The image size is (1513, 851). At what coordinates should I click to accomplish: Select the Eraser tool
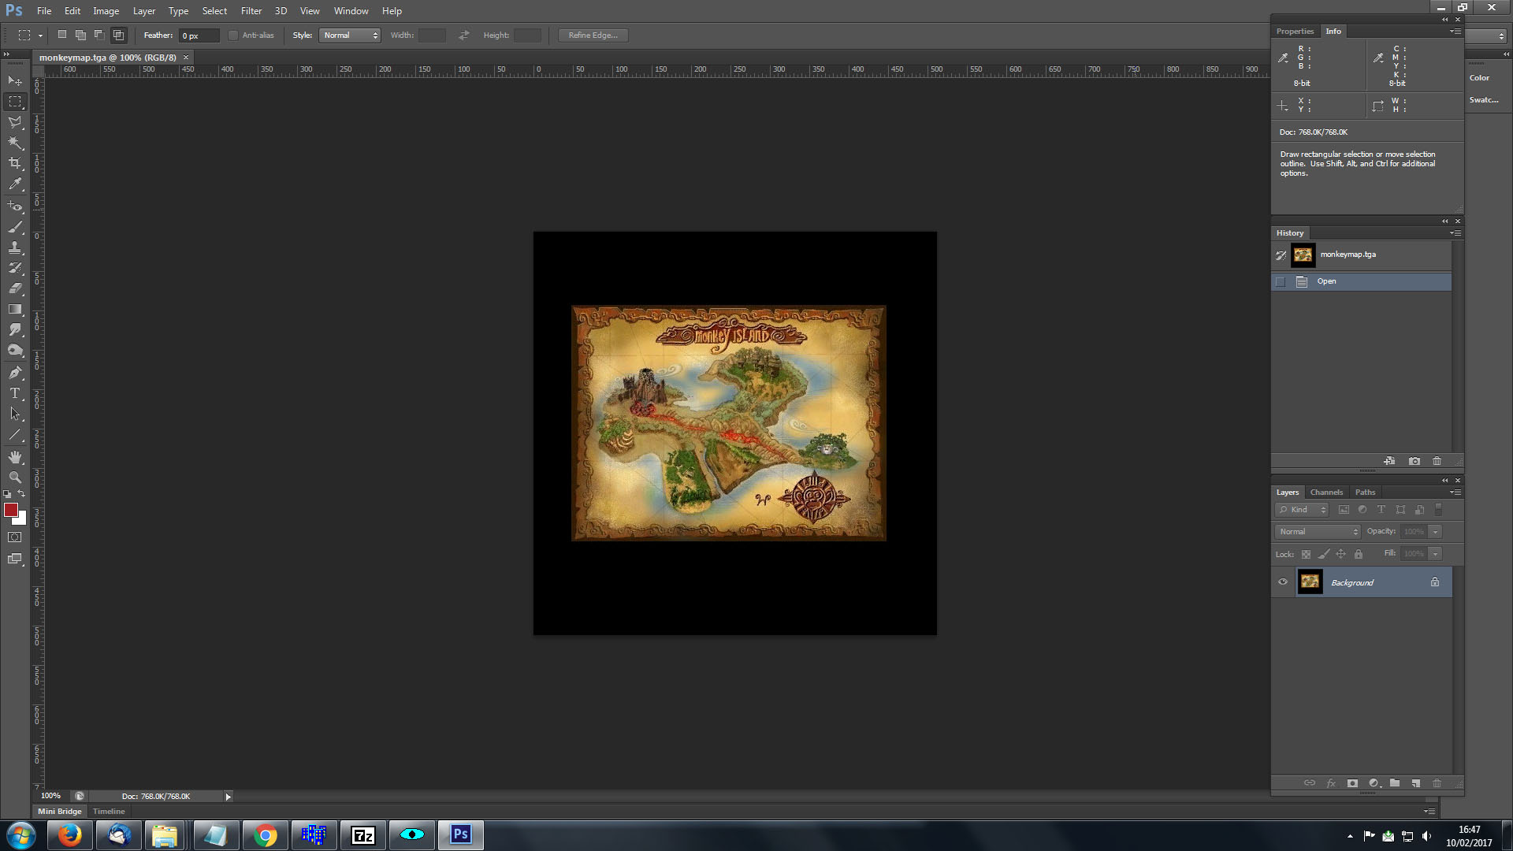point(15,288)
